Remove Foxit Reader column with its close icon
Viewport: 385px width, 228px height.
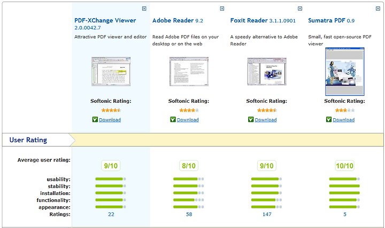(x=300, y=9)
